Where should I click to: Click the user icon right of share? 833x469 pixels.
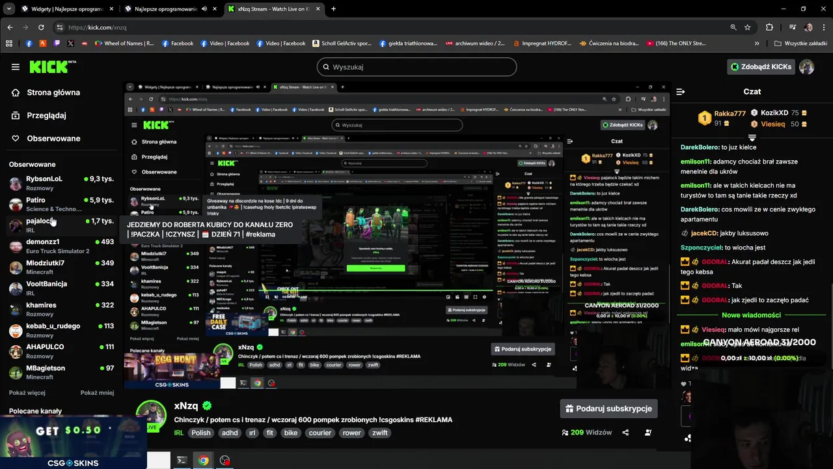point(648,433)
